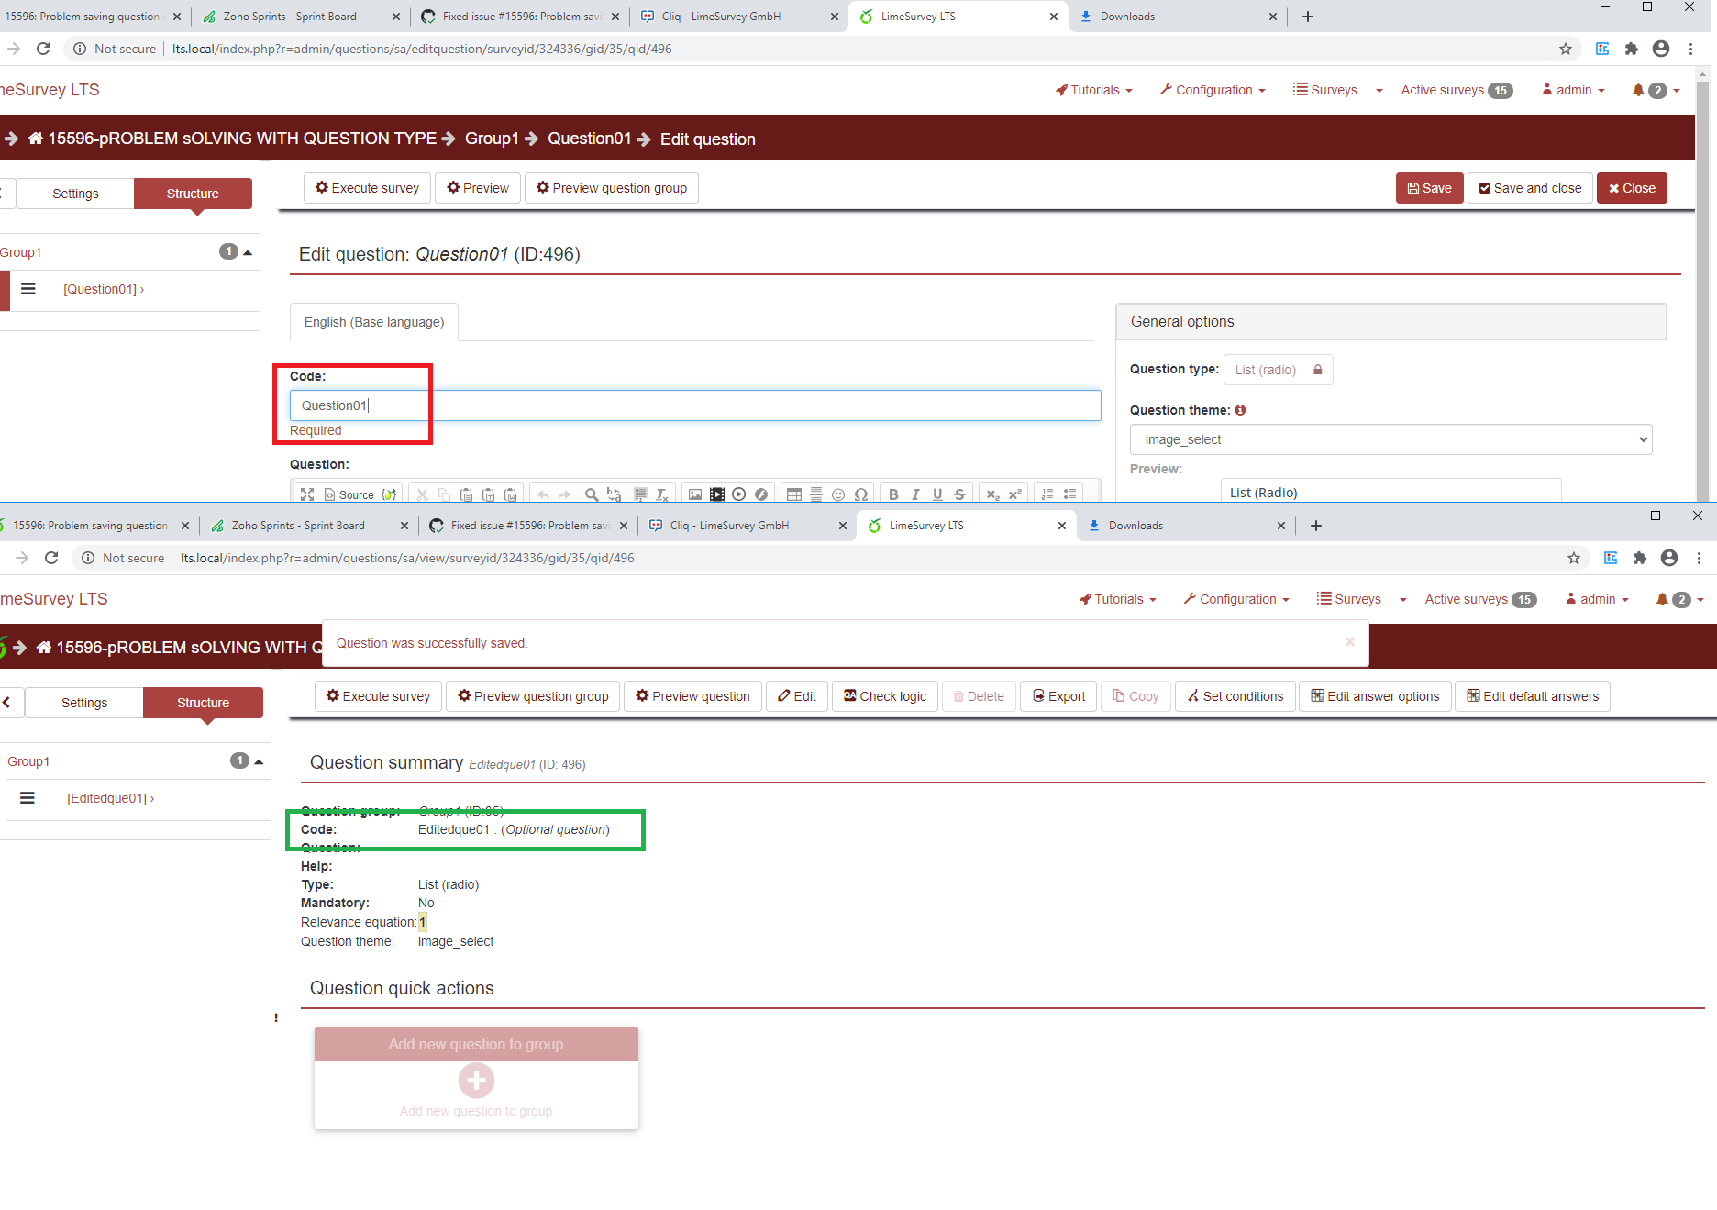Insert a numbered list in editor

[x=1047, y=494]
